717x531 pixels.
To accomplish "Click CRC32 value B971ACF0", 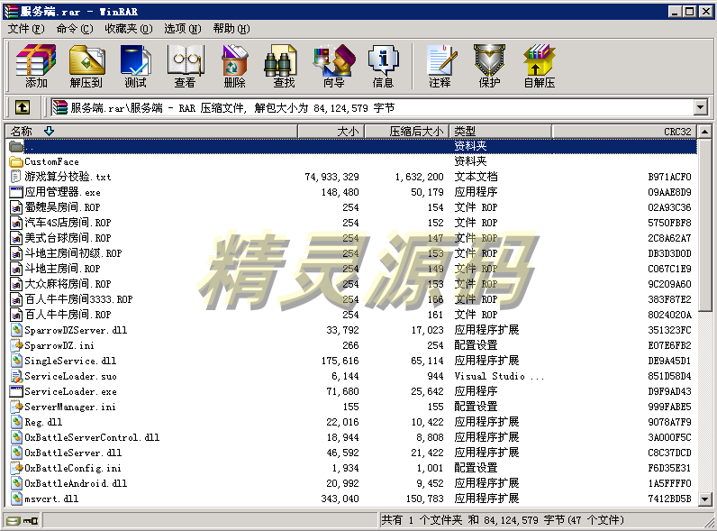I will click(669, 178).
